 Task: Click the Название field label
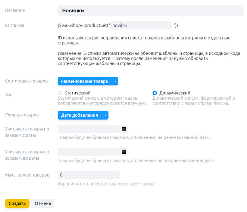[15, 10]
